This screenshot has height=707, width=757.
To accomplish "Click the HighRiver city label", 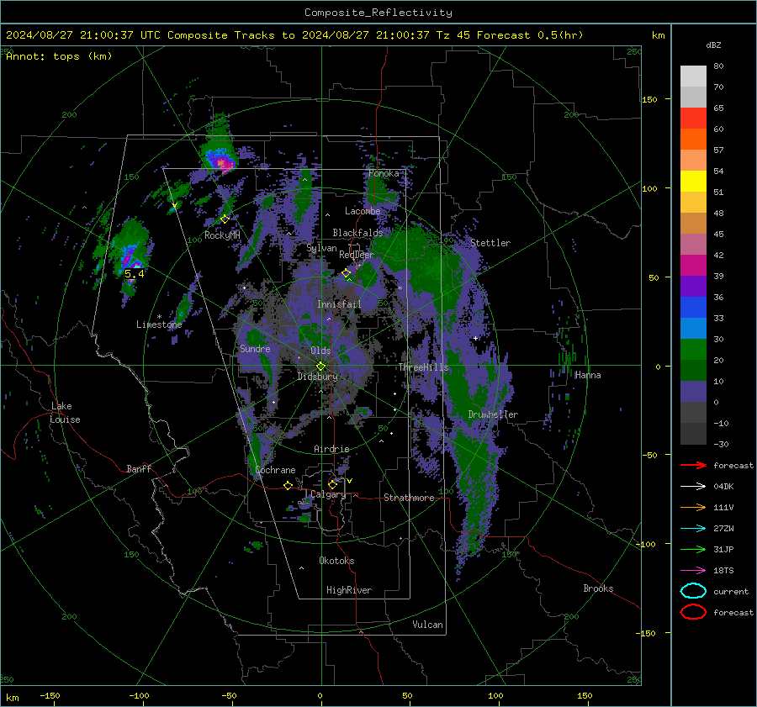I will point(349,590).
